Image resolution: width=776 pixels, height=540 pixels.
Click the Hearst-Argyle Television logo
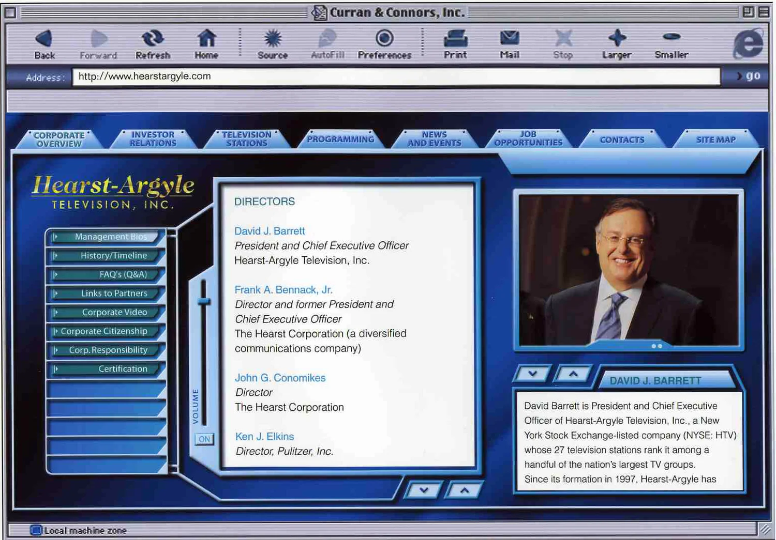[x=113, y=192]
